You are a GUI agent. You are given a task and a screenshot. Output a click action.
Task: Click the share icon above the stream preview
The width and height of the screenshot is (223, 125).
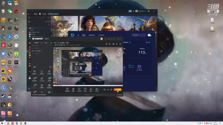pyautogui.click(x=120, y=44)
